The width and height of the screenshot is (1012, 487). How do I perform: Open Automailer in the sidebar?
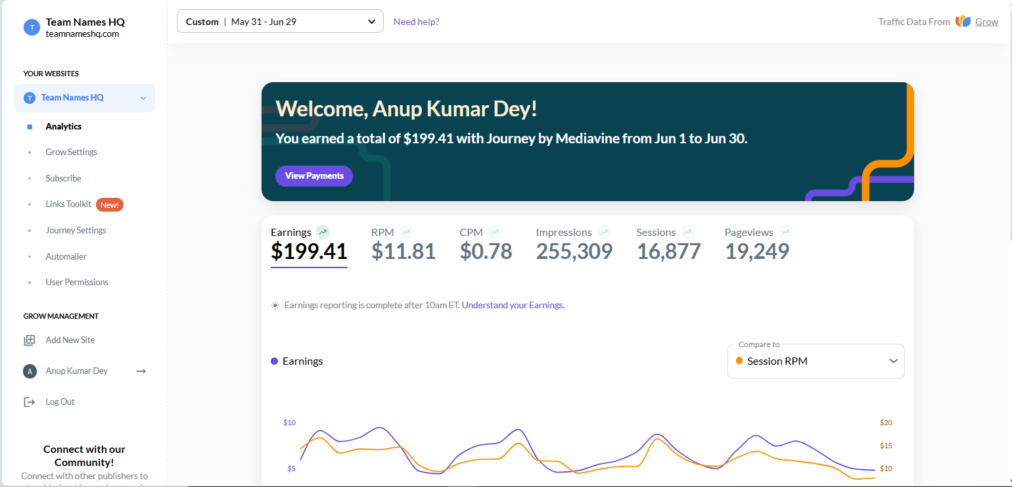[66, 256]
